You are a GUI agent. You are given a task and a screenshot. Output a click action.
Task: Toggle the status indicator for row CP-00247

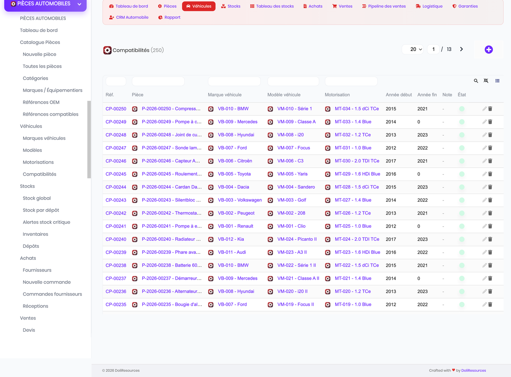click(462, 148)
